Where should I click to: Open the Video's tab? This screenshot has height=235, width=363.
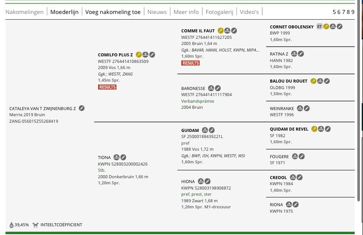pyautogui.click(x=249, y=12)
